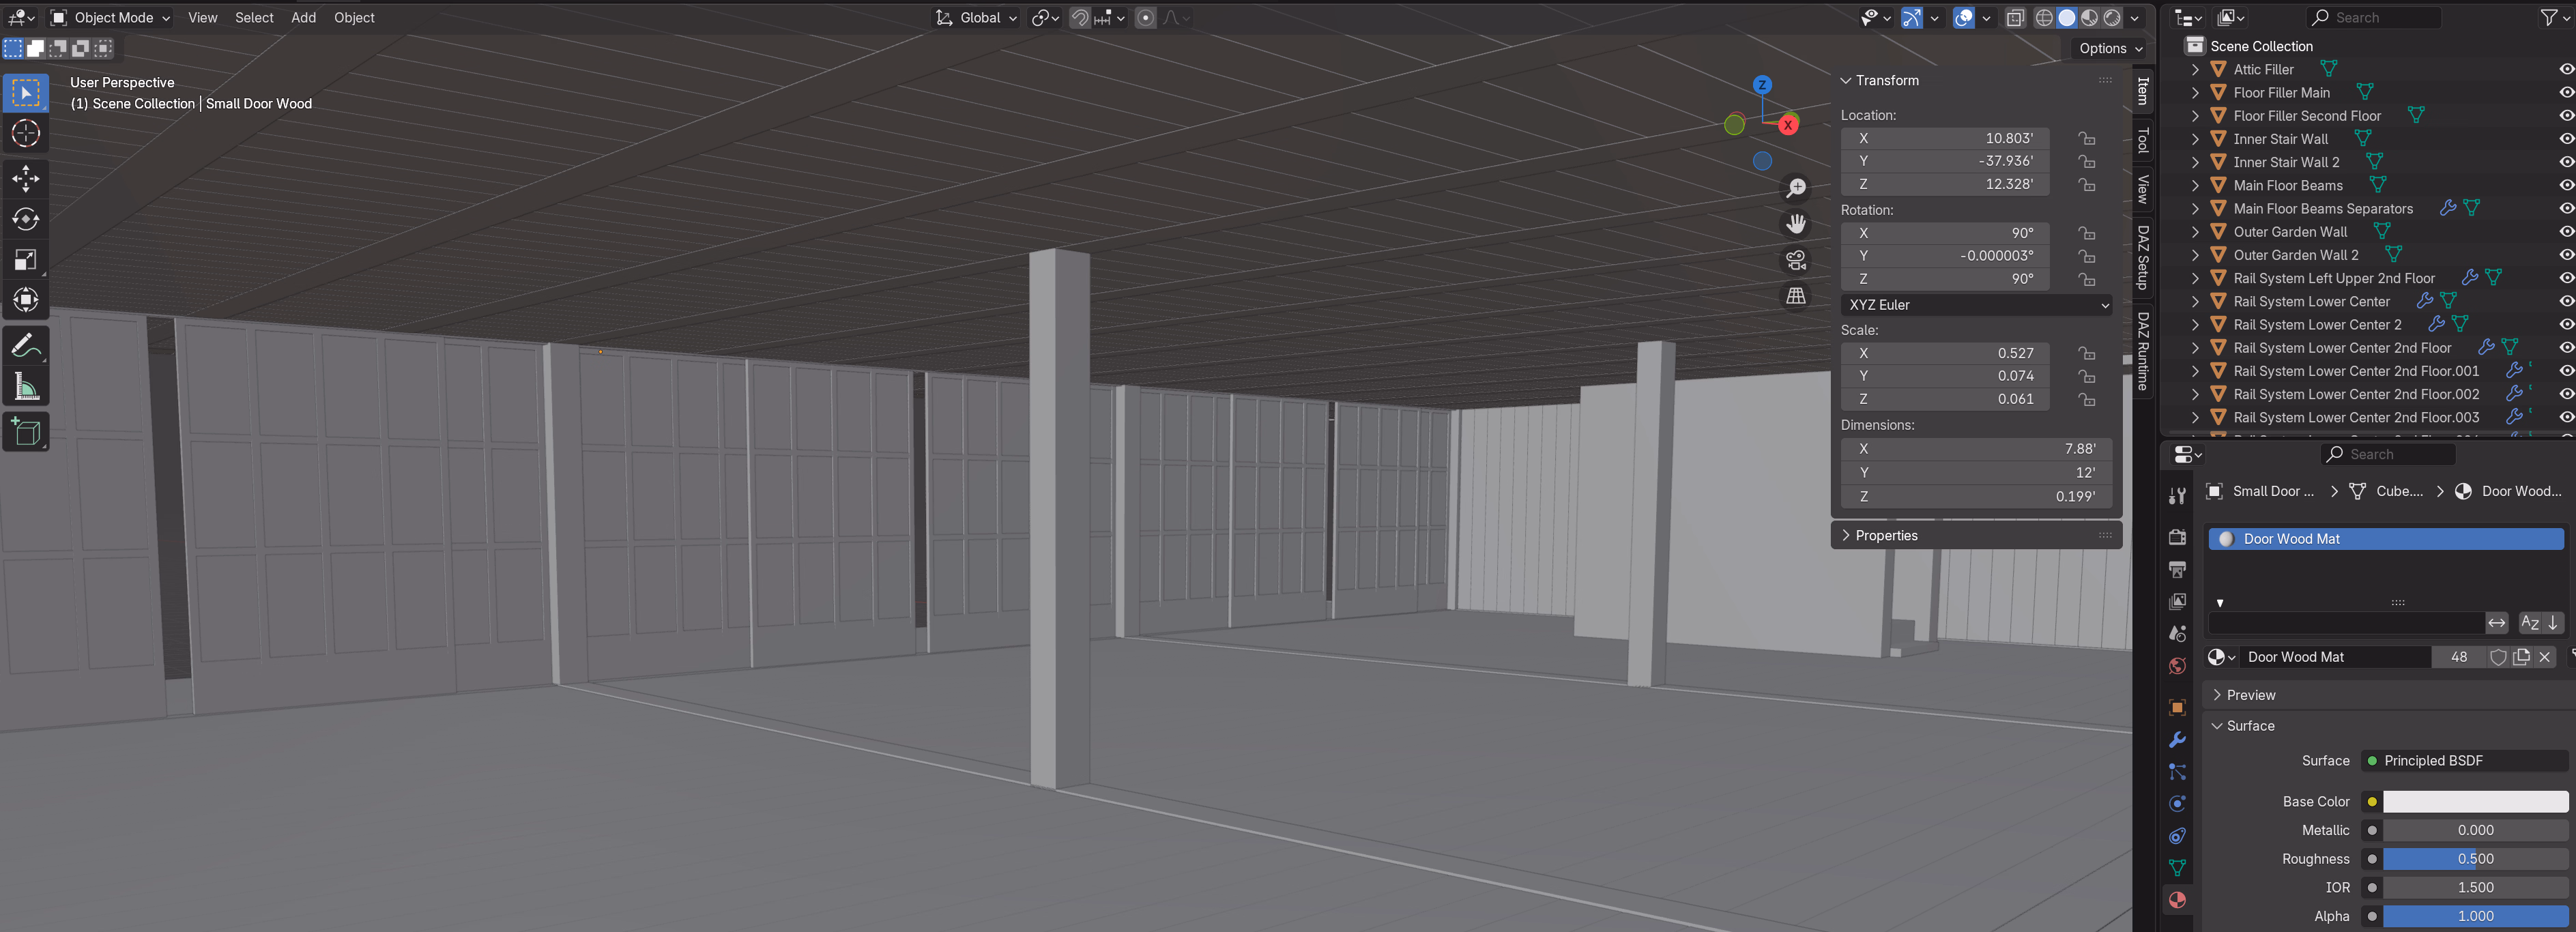Open the Object Mode selector
The height and width of the screenshot is (932, 2576).
(112, 17)
